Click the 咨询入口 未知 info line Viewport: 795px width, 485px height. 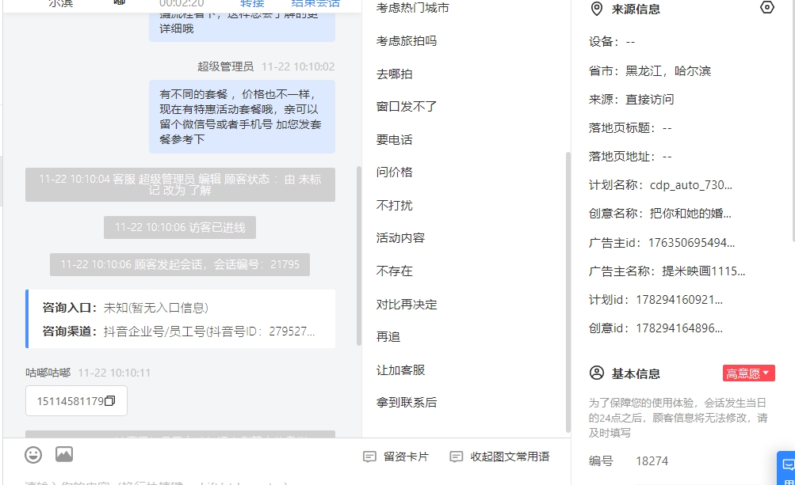click(124, 307)
